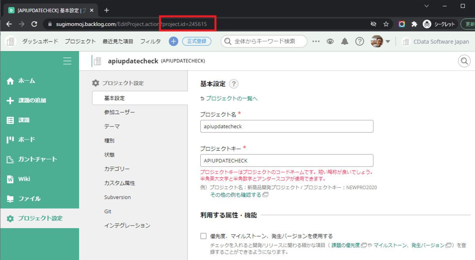Open 最近見た項目 menu
Viewport: 475px width, 260px height.
click(x=118, y=41)
